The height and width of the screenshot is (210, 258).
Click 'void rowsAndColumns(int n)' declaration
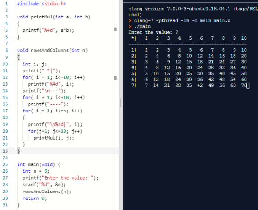point(53,50)
